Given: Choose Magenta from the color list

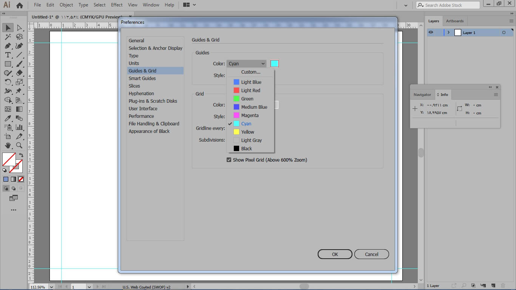Looking at the screenshot, I should [250, 115].
